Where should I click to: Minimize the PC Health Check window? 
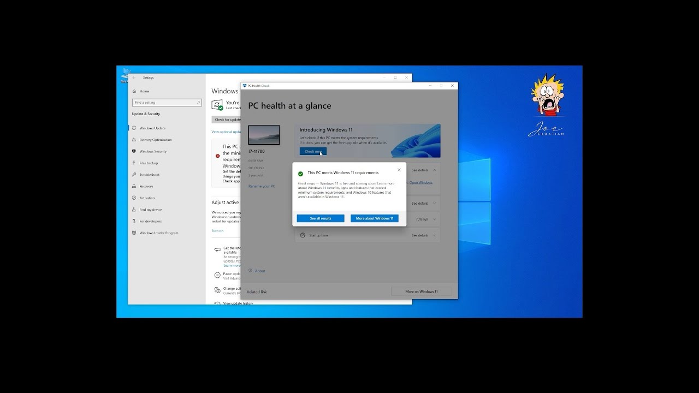[x=430, y=86]
